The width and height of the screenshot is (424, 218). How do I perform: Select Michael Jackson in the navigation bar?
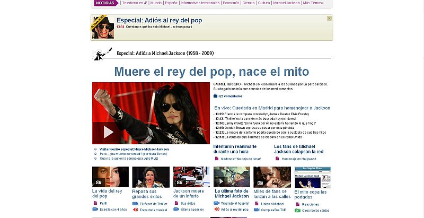(x=286, y=3)
